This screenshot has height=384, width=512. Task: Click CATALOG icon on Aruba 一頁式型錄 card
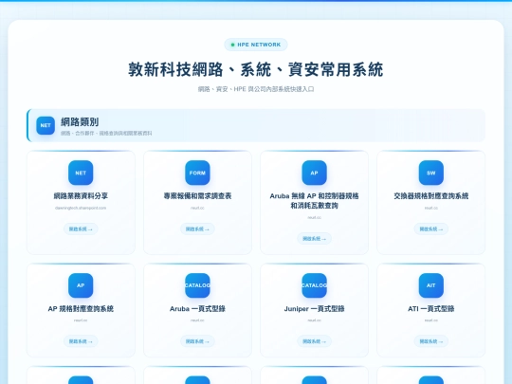(x=197, y=285)
